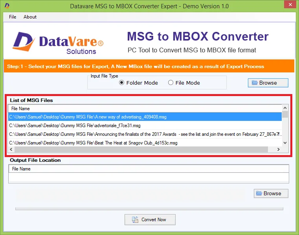Image resolution: width=299 pixels, height=235 pixels.
Task: Click the Browse button for input files
Action: point(268,83)
